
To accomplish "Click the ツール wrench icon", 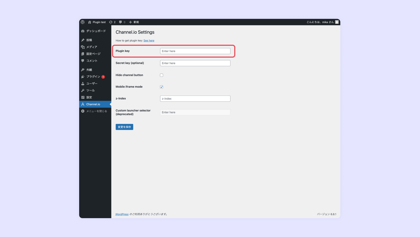I will (83, 90).
